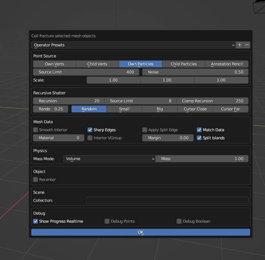Select the Annotation Pencil point source

(227, 64)
